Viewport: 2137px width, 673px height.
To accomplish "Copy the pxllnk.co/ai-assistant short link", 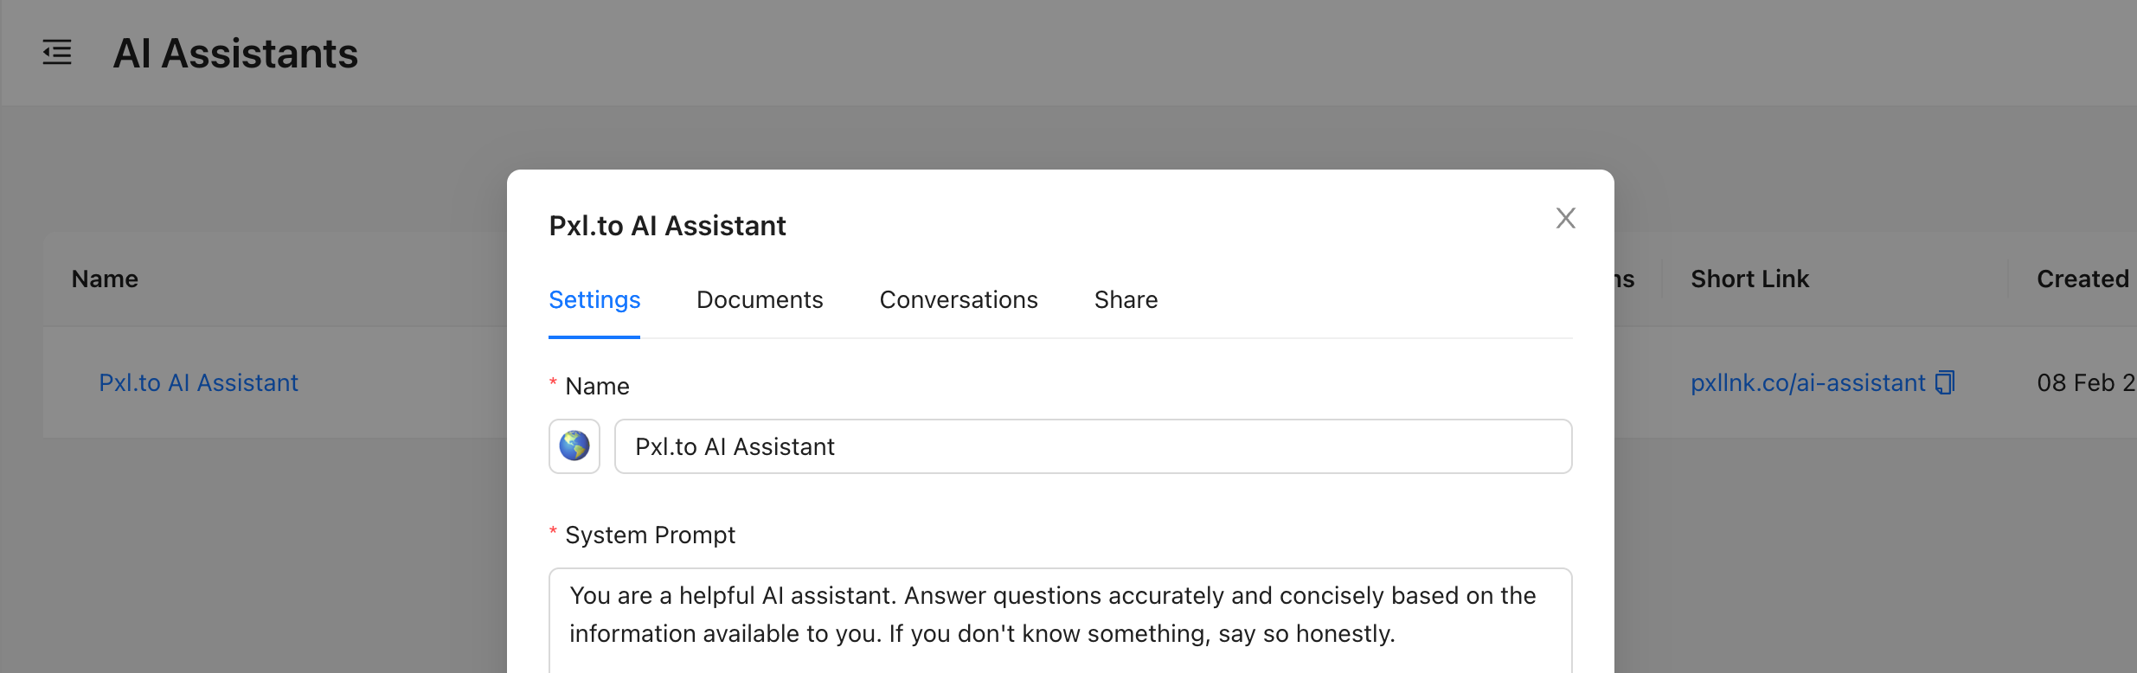I will pyautogui.click(x=1944, y=381).
